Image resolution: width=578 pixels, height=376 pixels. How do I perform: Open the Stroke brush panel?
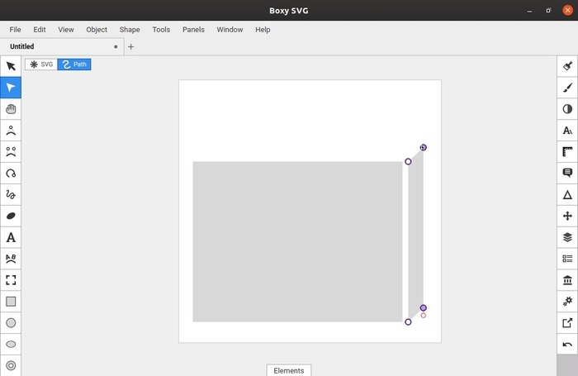[567, 88]
